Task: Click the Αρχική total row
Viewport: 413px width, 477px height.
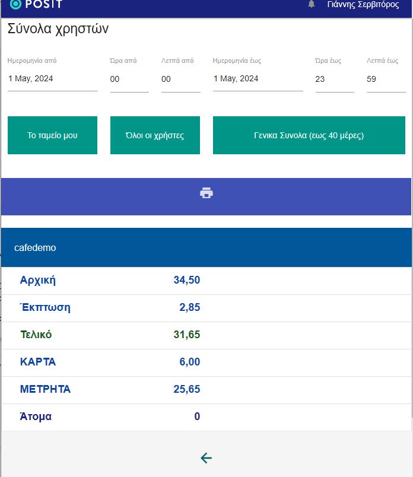Action: [x=206, y=281]
